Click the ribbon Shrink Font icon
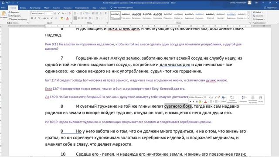279x157 pixels. (x=58, y=14)
